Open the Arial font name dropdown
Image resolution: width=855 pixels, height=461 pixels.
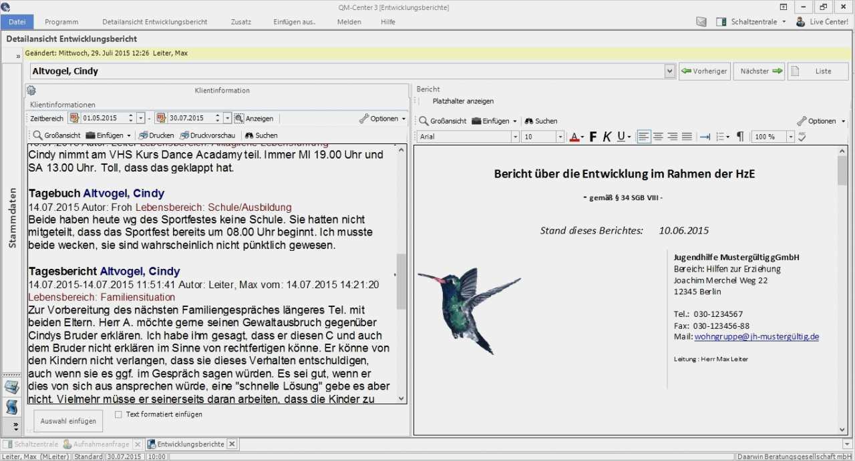click(x=515, y=137)
